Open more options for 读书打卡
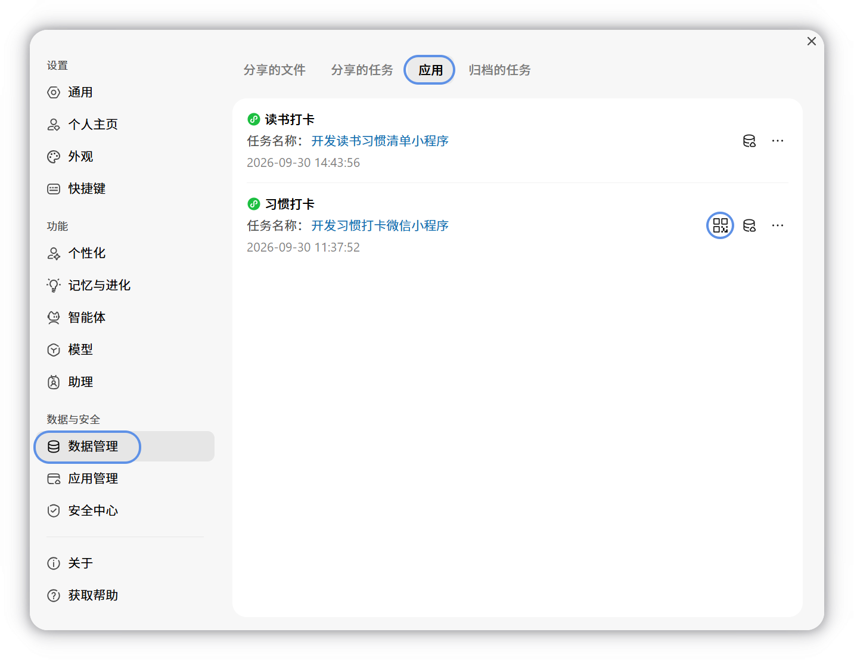The width and height of the screenshot is (854, 660). (x=778, y=141)
